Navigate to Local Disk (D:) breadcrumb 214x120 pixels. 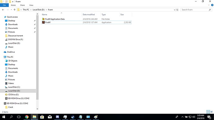point(39,10)
